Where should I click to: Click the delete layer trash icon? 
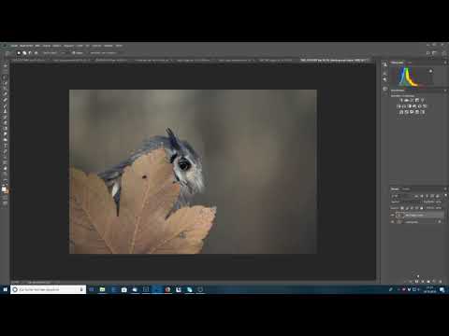coord(440,281)
